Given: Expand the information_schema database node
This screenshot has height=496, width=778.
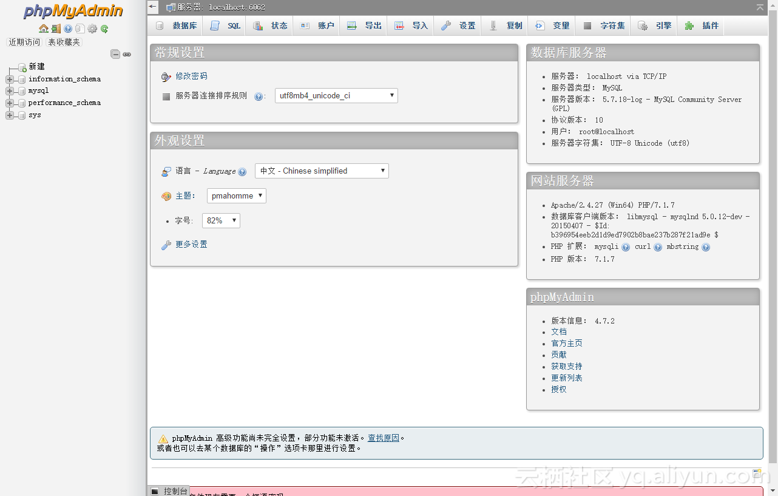Looking at the screenshot, I should tap(10, 79).
